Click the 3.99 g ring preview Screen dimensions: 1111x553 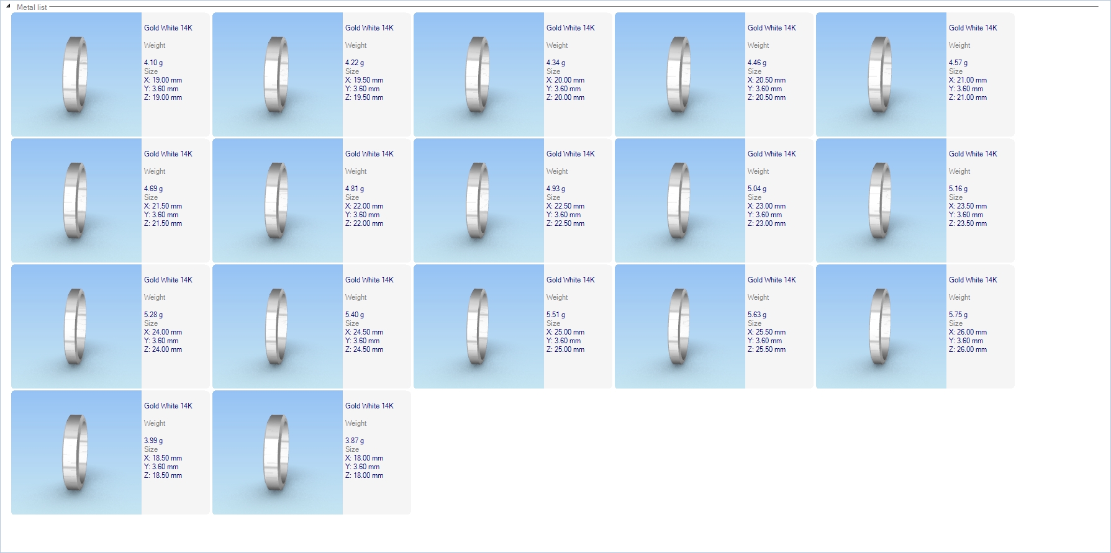(76, 452)
